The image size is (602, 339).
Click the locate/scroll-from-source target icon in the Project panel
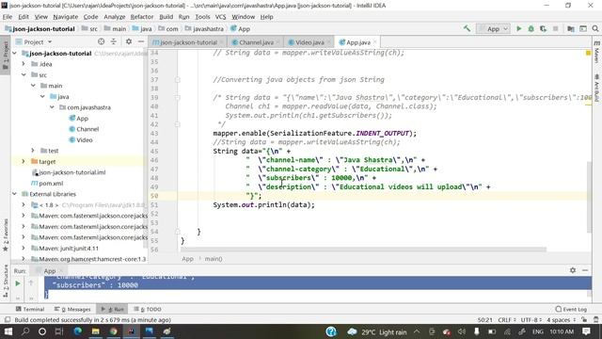coord(101,41)
